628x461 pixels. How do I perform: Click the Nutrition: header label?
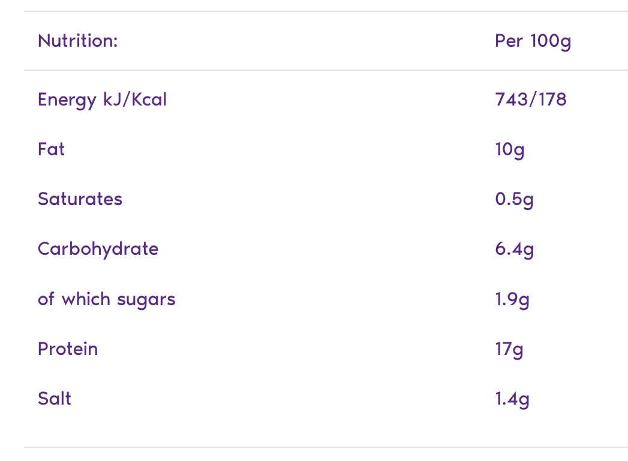point(77,41)
